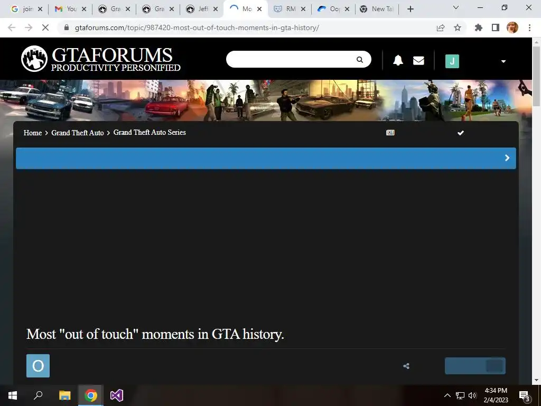The height and width of the screenshot is (406, 541).
Task: Click the checkmark mark-read icon
Action: pyautogui.click(x=460, y=133)
